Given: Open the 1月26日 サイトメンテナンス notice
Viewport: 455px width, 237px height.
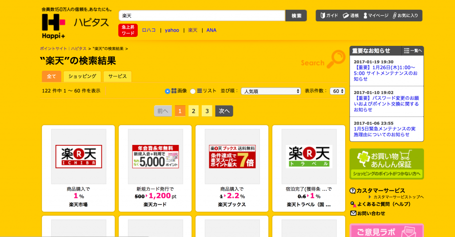Looking at the screenshot, I should [x=386, y=73].
